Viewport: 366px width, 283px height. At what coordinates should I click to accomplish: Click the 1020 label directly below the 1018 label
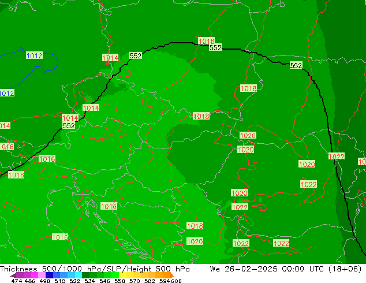coord(195,241)
